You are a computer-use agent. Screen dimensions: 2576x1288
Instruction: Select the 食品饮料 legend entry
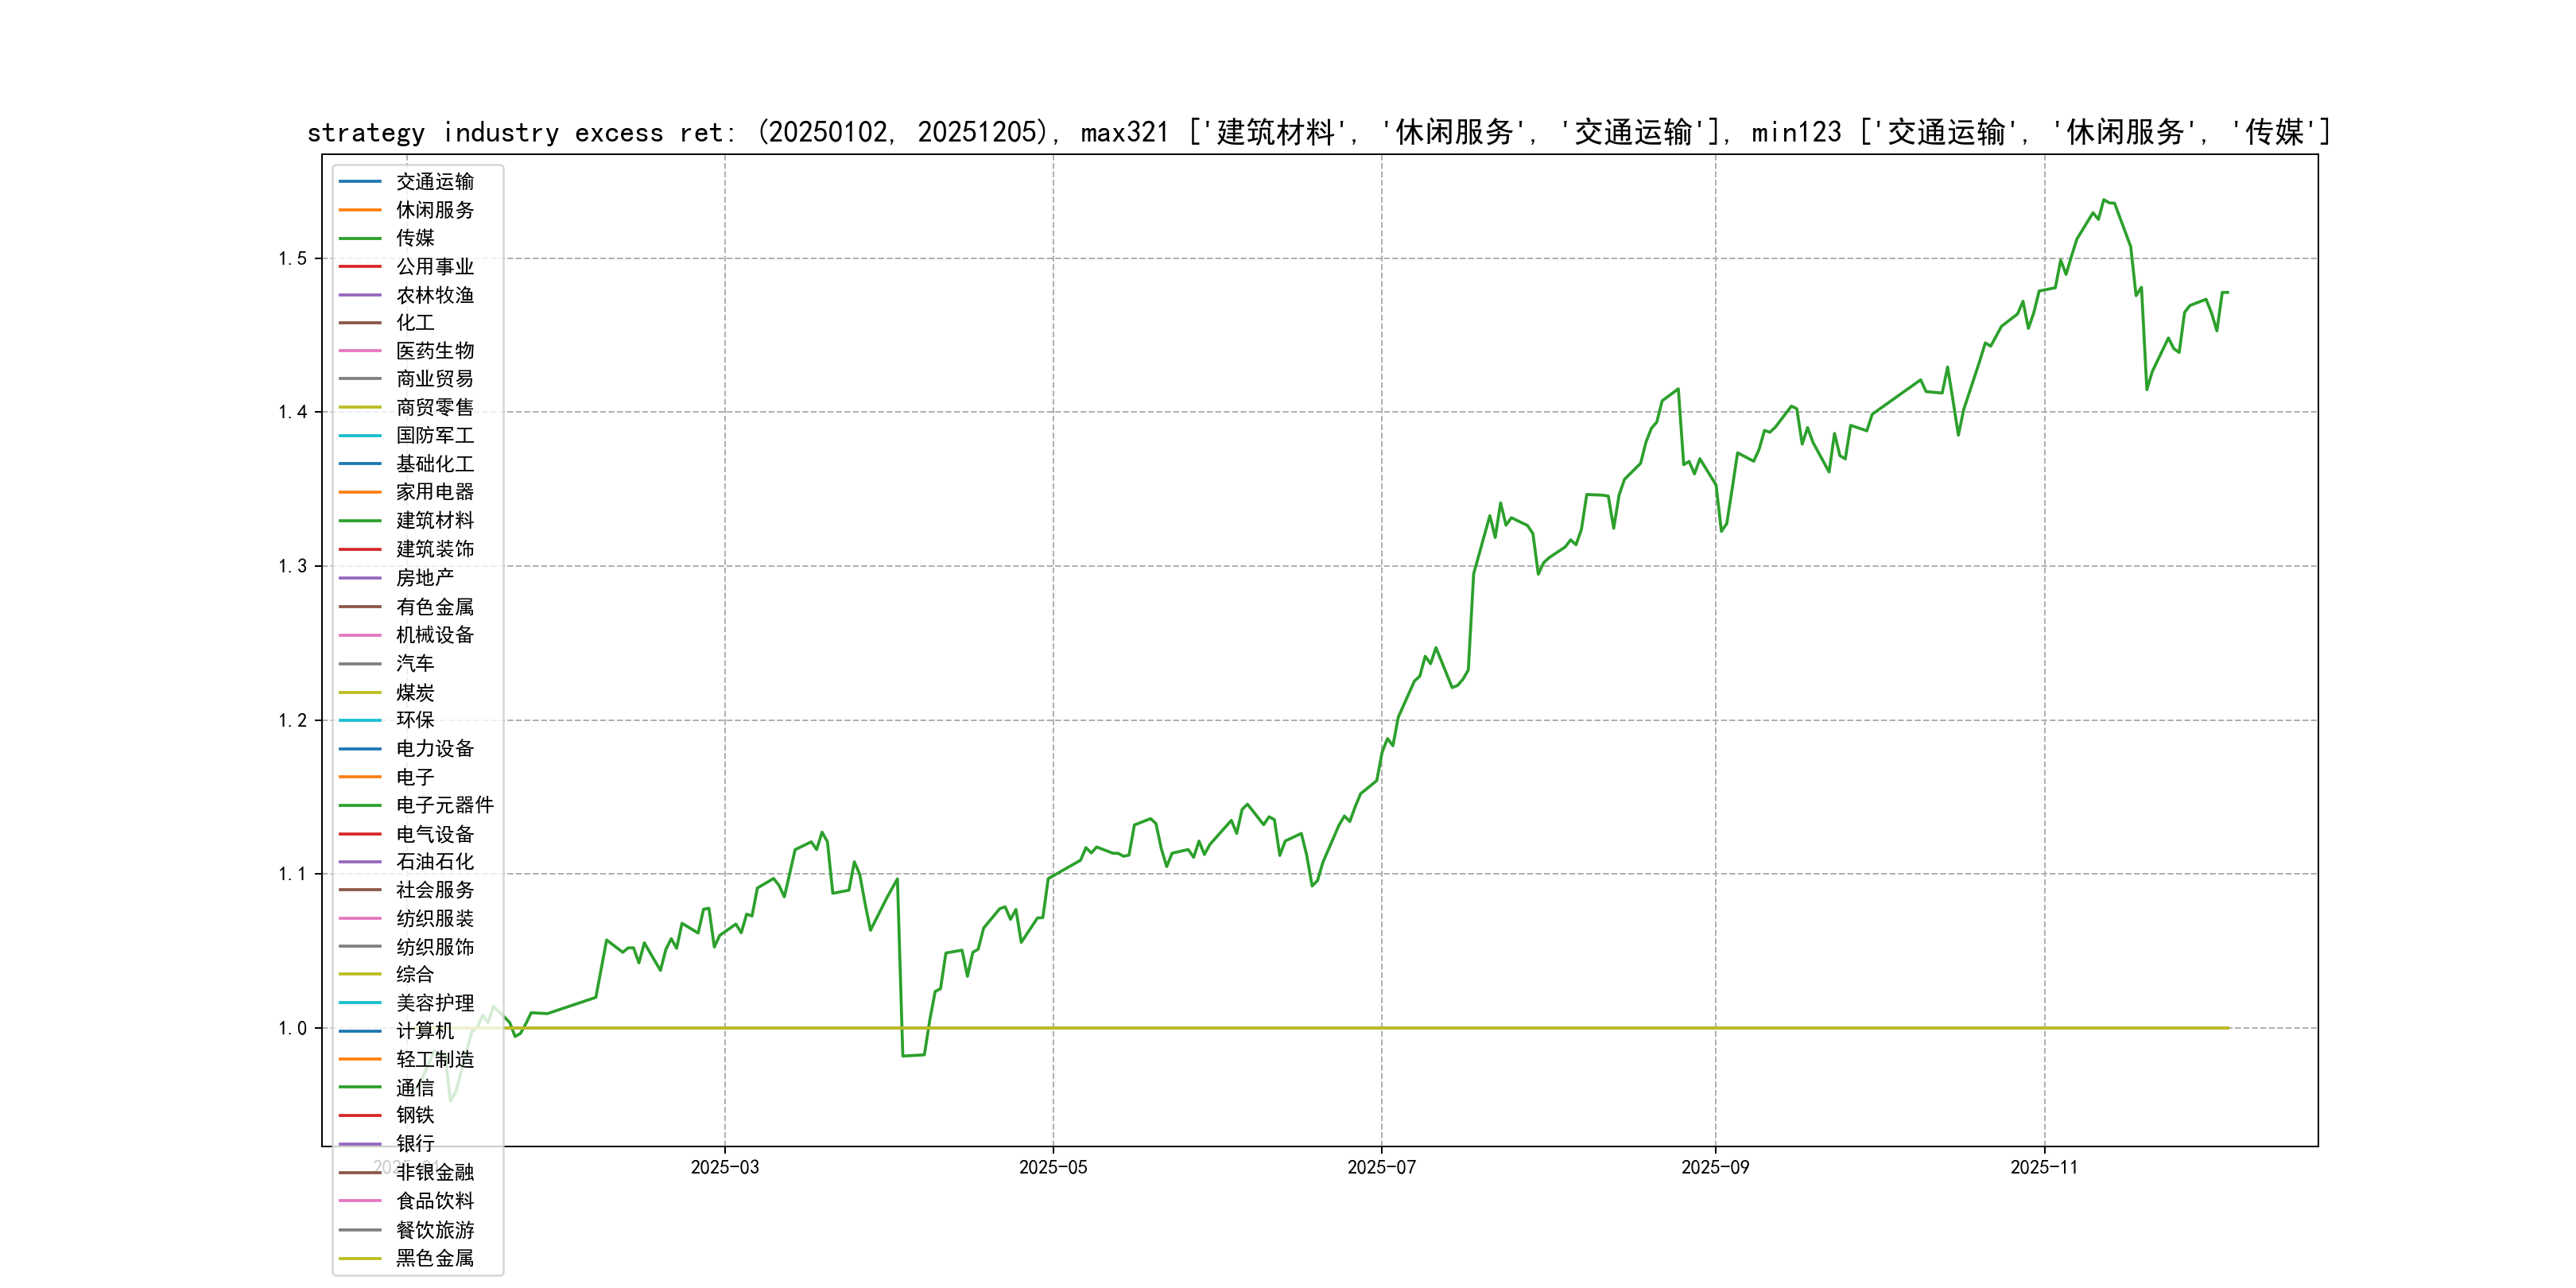(435, 1201)
